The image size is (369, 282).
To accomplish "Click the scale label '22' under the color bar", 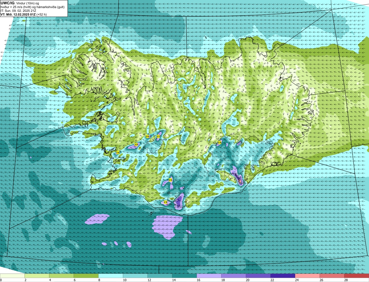I will pos(272,280).
